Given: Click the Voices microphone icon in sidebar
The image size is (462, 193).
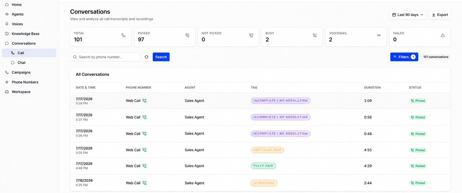Looking at the screenshot, I should [x=7, y=24].
